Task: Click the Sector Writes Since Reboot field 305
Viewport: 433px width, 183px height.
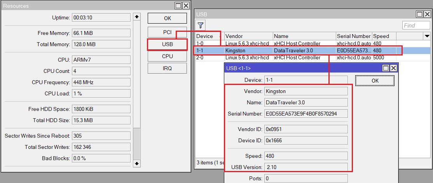Action: 101,136
